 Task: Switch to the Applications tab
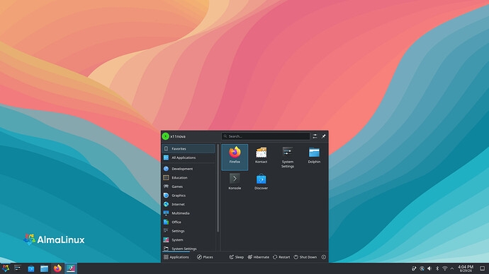pyautogui.click(x=176, y=257)
